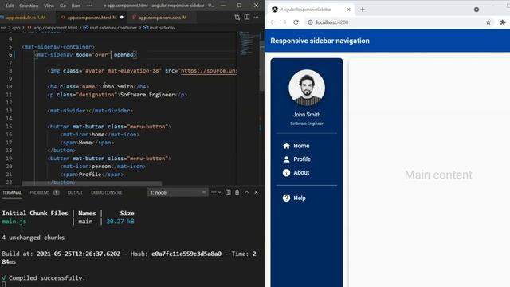The image size is (510, 287).
Task: Split the terminal panel
Action: 228,192
